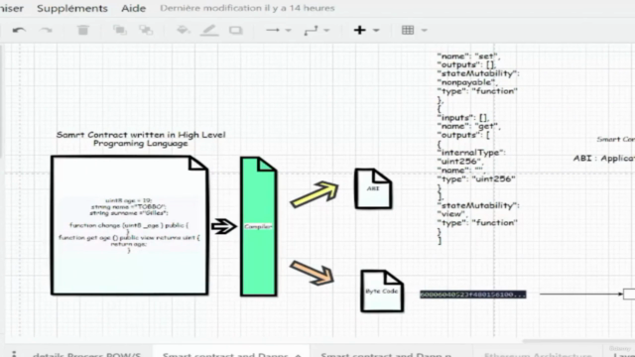Select the smart contract source code document
The width and height of the screenshot is (635, 357).
130,225
